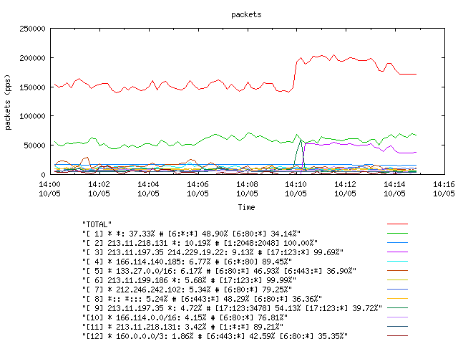The height and width of the screenshot is (344, 458).
Task: Click legend entry [12] 160.0.0.0/3
Action: pyautogui.click(x=215, y=336)
